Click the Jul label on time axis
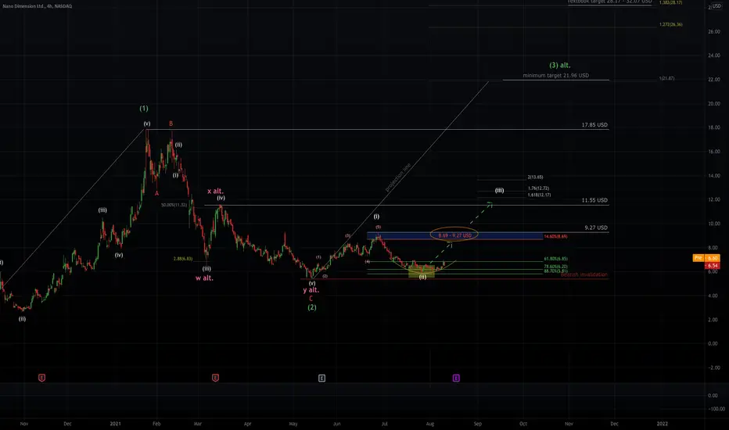 385,424
